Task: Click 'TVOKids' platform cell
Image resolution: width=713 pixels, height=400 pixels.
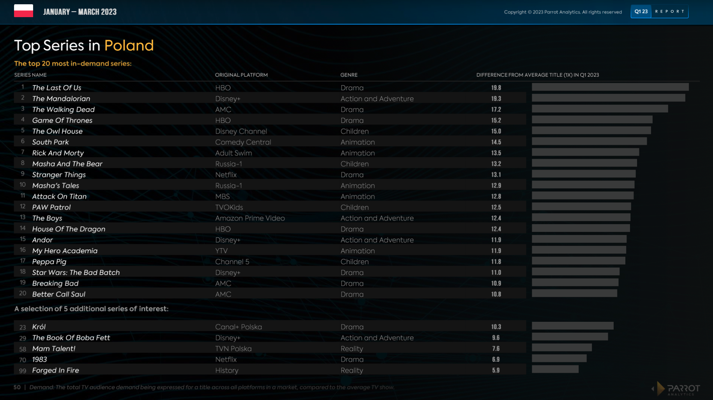Action: pyautogui.click(x=229, y=207)
